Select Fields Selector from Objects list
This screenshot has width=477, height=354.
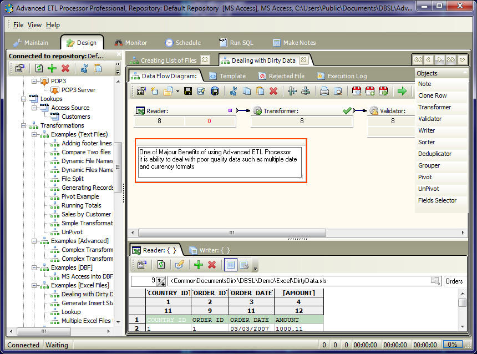tap(437, 201)
